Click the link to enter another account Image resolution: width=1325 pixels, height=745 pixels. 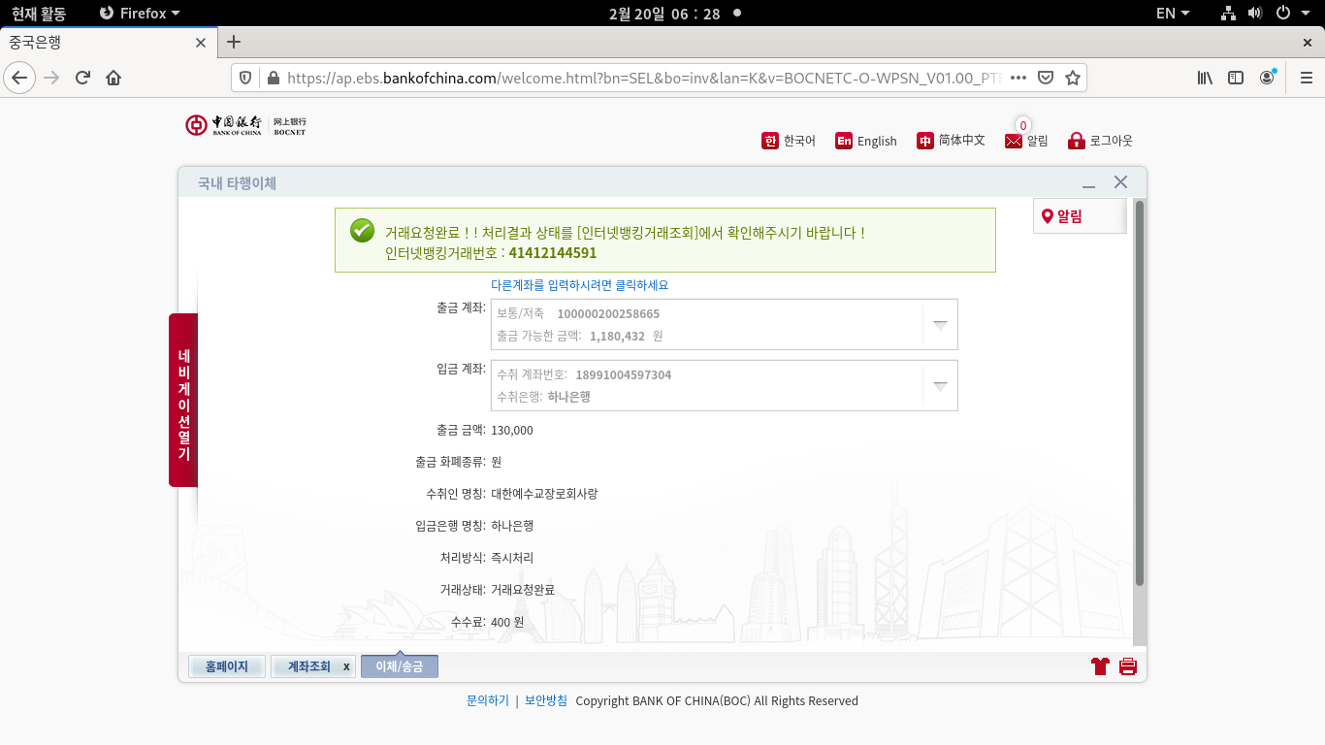[579, 285]
